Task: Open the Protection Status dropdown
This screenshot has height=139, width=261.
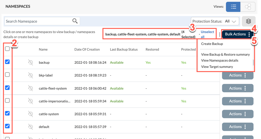Action: 215,21
